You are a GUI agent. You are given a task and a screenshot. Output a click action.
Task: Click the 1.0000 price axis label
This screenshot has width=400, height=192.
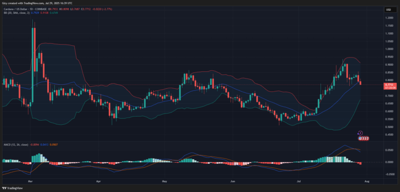tap(389, 49)
